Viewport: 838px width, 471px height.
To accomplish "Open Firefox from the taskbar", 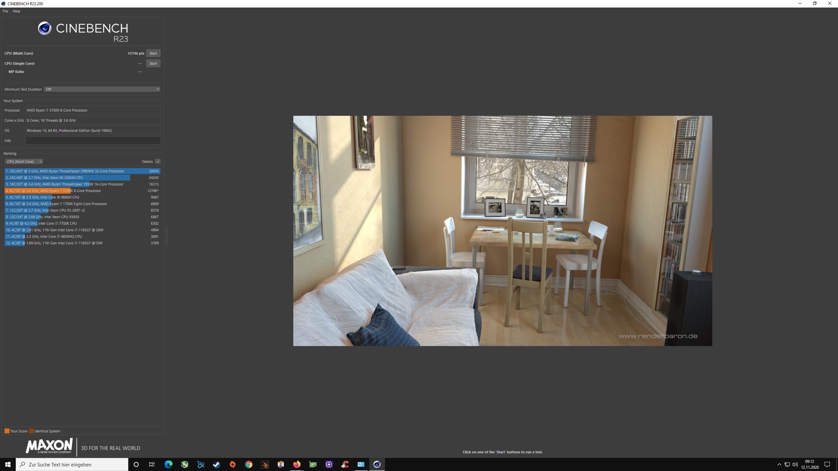I will [297, 464].
